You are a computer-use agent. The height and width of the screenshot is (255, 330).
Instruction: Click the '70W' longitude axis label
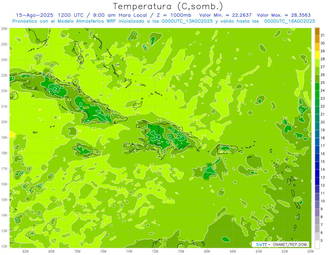(181, 251)
